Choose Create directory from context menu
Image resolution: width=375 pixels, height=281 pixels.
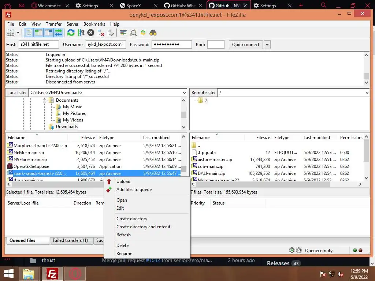[147, 219]
